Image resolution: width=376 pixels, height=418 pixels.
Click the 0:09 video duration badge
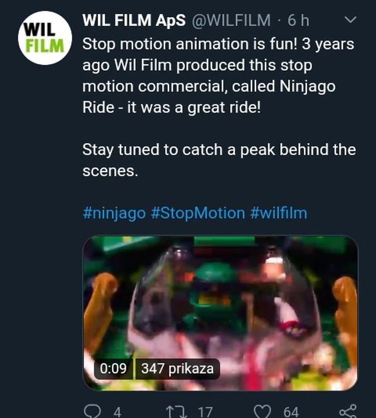click(x=115, y=369)
